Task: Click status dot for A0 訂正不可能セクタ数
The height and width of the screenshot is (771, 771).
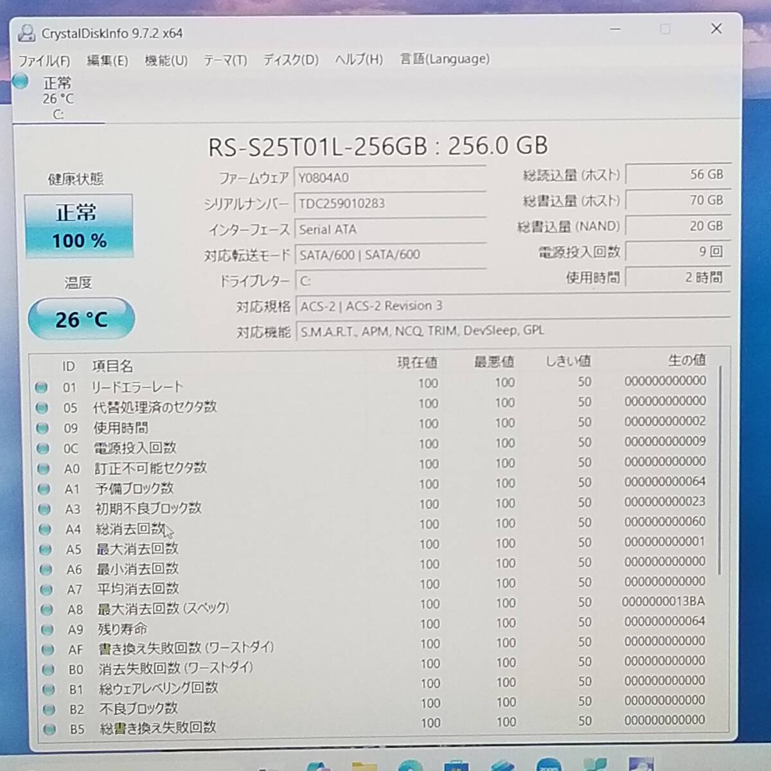Action: point(44,468)
